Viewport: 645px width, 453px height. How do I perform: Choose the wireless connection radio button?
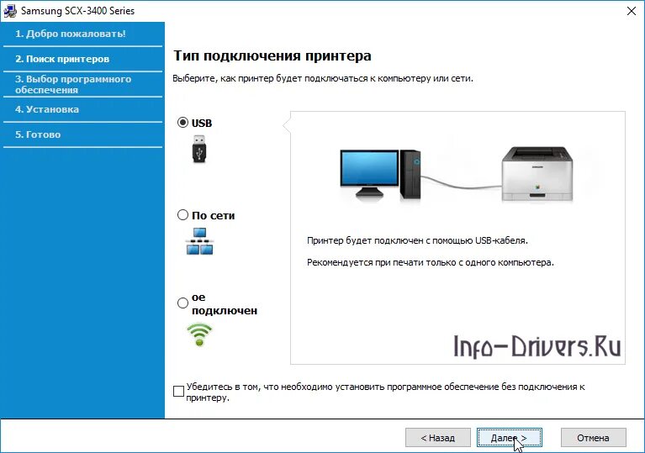pos(182,303)
